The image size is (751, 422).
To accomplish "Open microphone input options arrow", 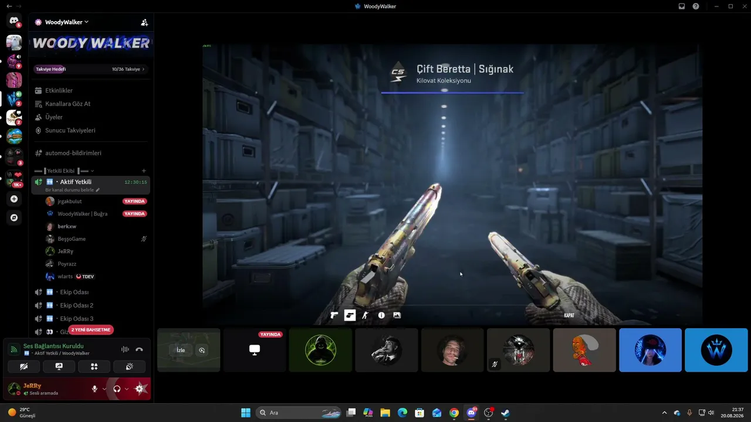I will (x=104, y=389).
